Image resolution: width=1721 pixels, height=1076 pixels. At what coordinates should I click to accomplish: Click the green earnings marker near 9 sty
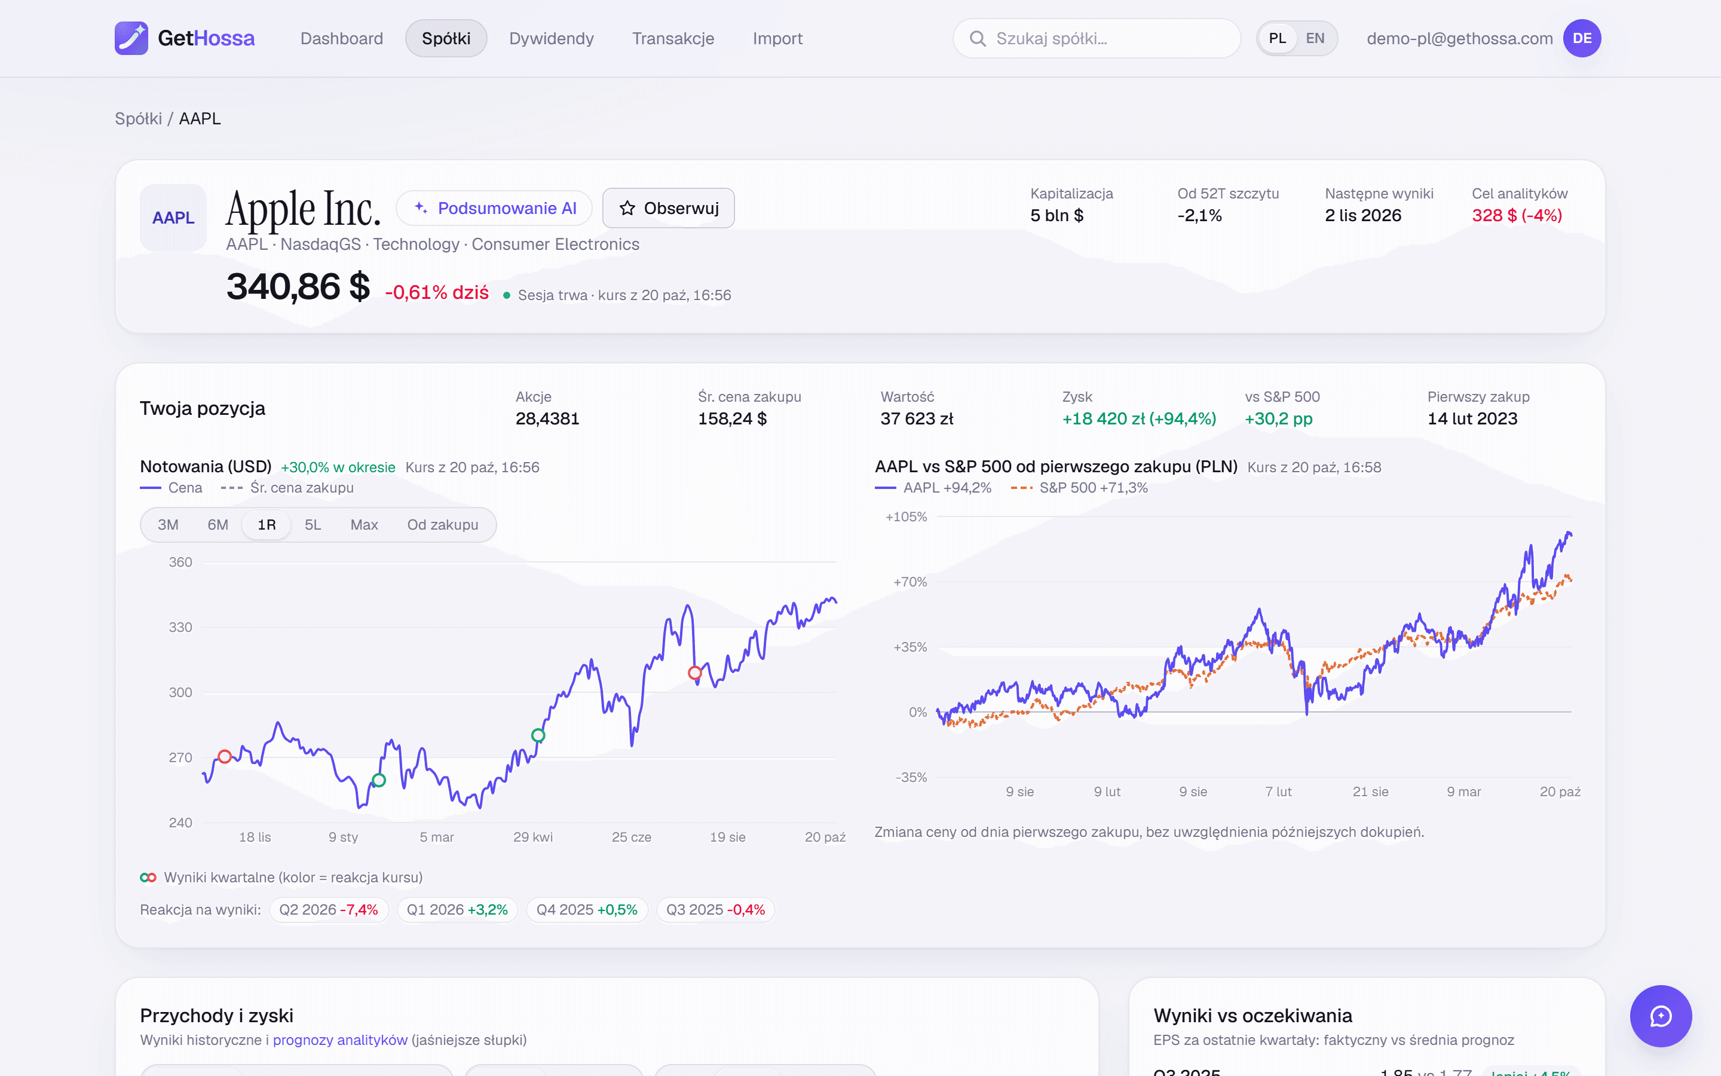(x=379, y=780)
